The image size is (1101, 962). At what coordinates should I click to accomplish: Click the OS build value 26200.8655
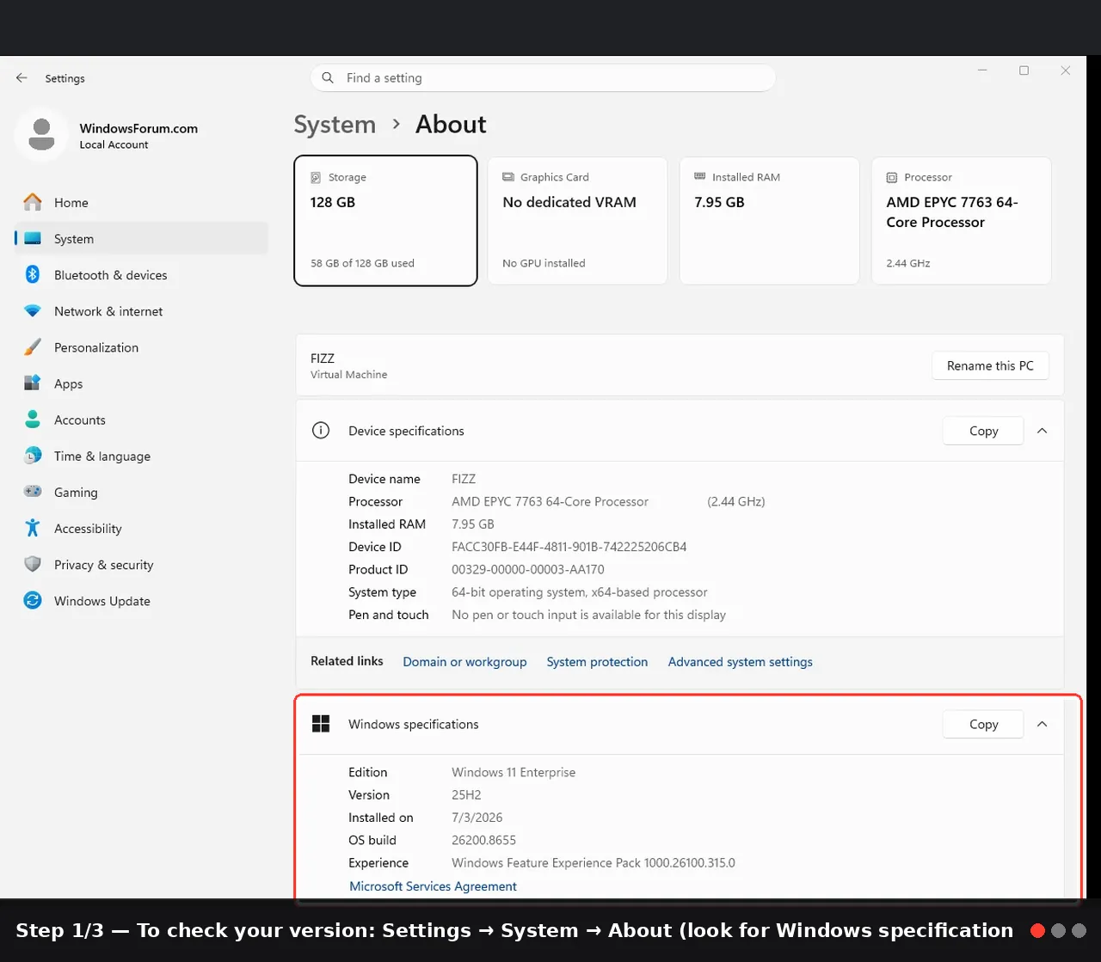(483, 840)
